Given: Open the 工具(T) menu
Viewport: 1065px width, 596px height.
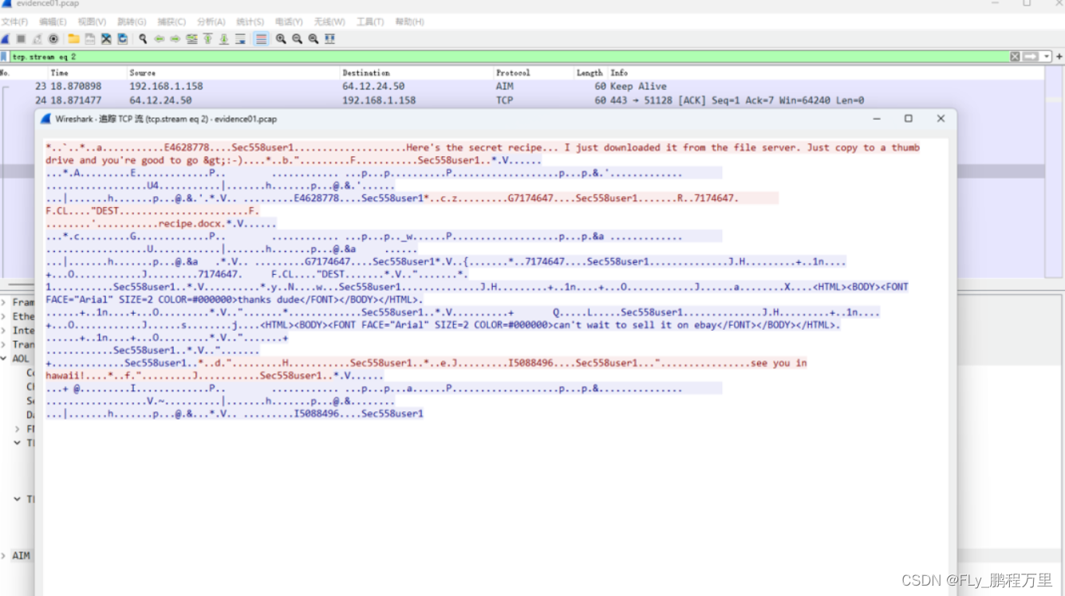Looking at the screenshot, I should [369, 22].
